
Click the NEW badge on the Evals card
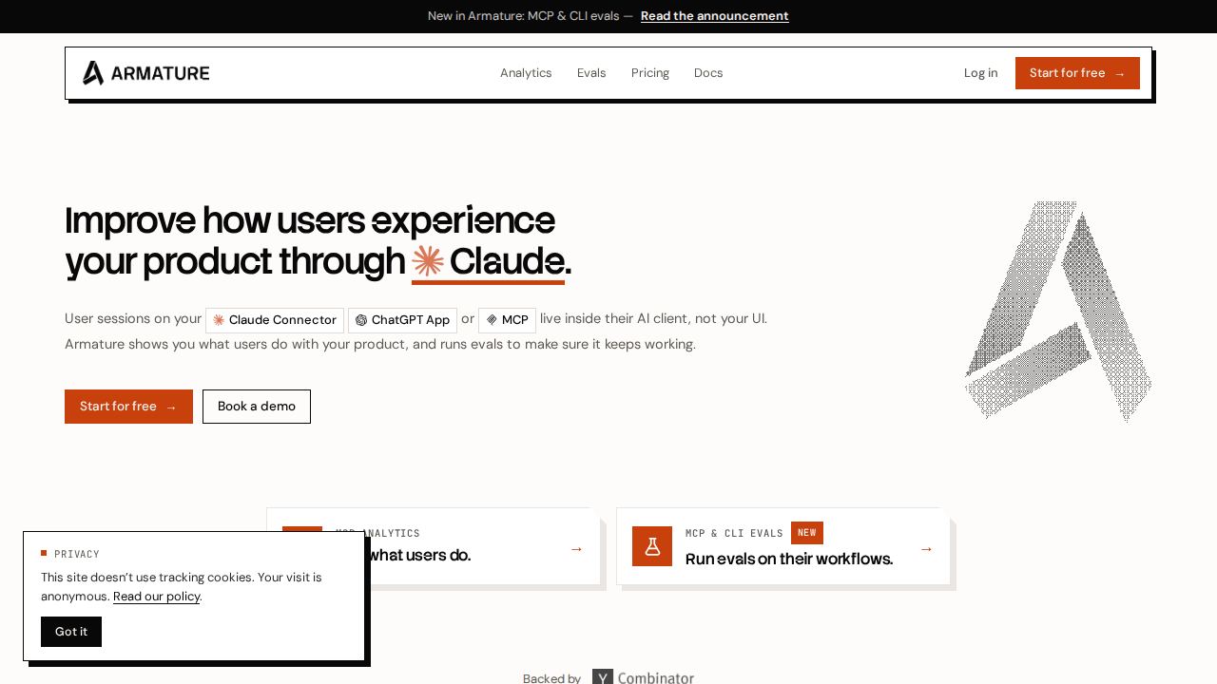[x=807, y=533]
